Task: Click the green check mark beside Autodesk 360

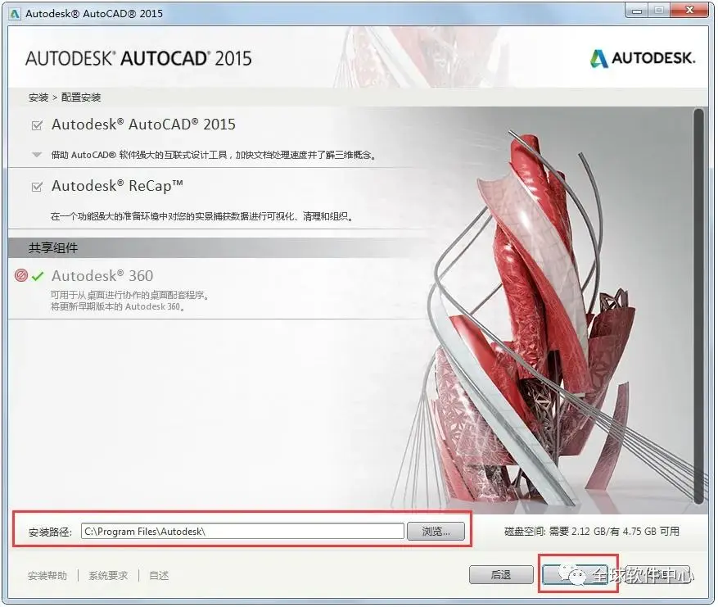Action: (x=38, y=276)
